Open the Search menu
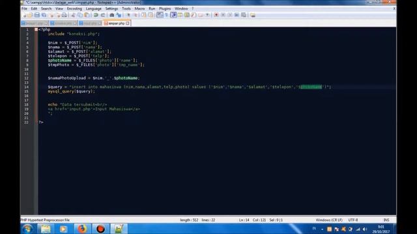Image resolution: width=417 pixels, height=234 pixels. pos(46,8)
